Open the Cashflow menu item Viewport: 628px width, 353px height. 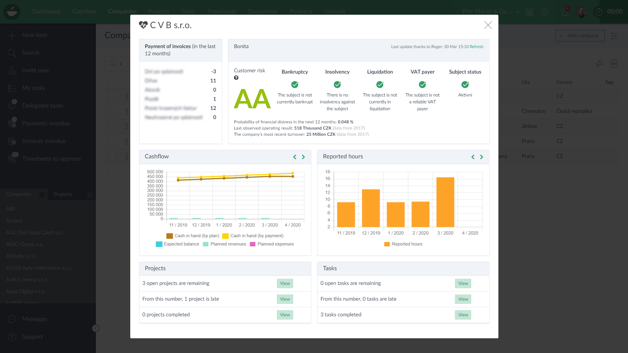[x=84, y=11]
